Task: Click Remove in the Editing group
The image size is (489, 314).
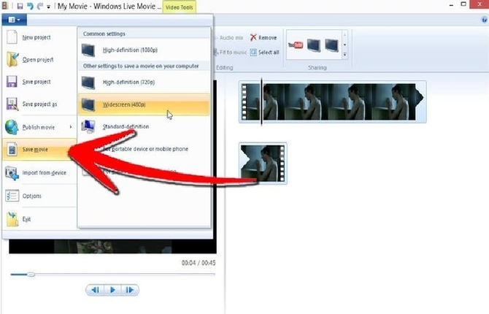Action: [x=263, y=37]
